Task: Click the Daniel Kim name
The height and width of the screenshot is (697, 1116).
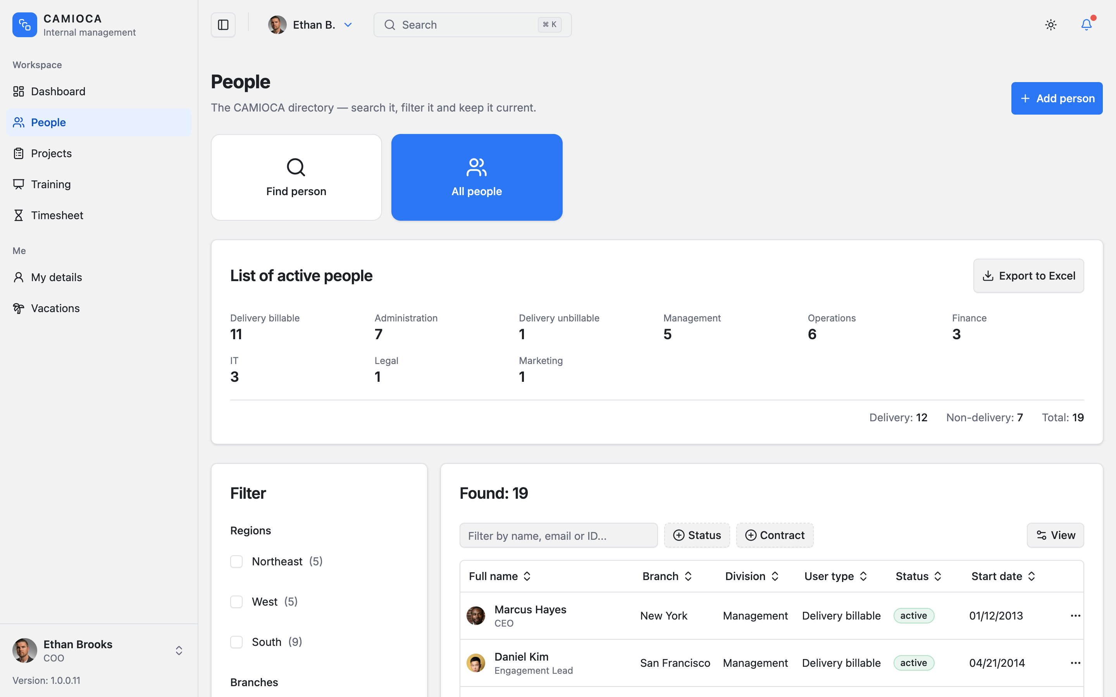Action: click(522, 656)
